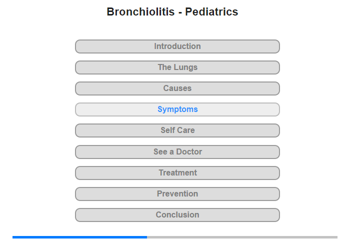The height and width of the screenshot is (240, 350).
Task: Click the Bronchiolitis - Pediatrics title
Action: pos(172,11)
